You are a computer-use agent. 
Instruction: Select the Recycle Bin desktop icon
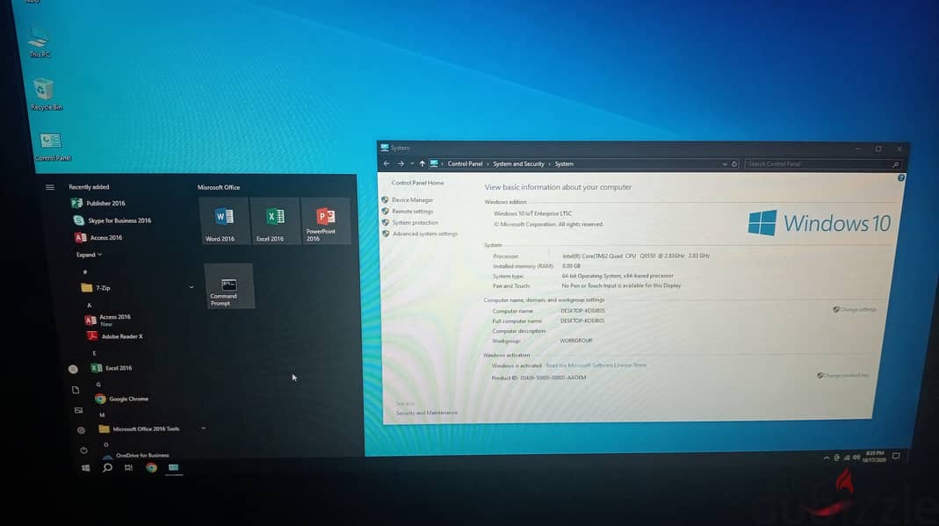[46, 95]
